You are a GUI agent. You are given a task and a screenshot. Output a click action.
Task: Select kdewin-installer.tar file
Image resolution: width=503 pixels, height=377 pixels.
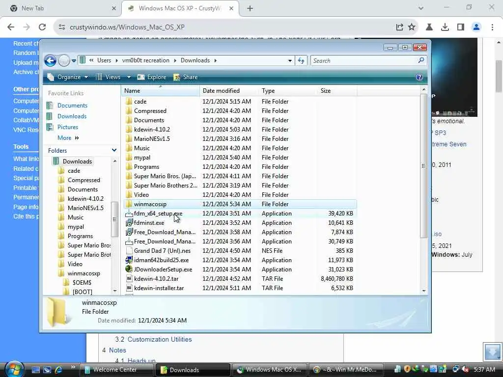pos(159,288)
